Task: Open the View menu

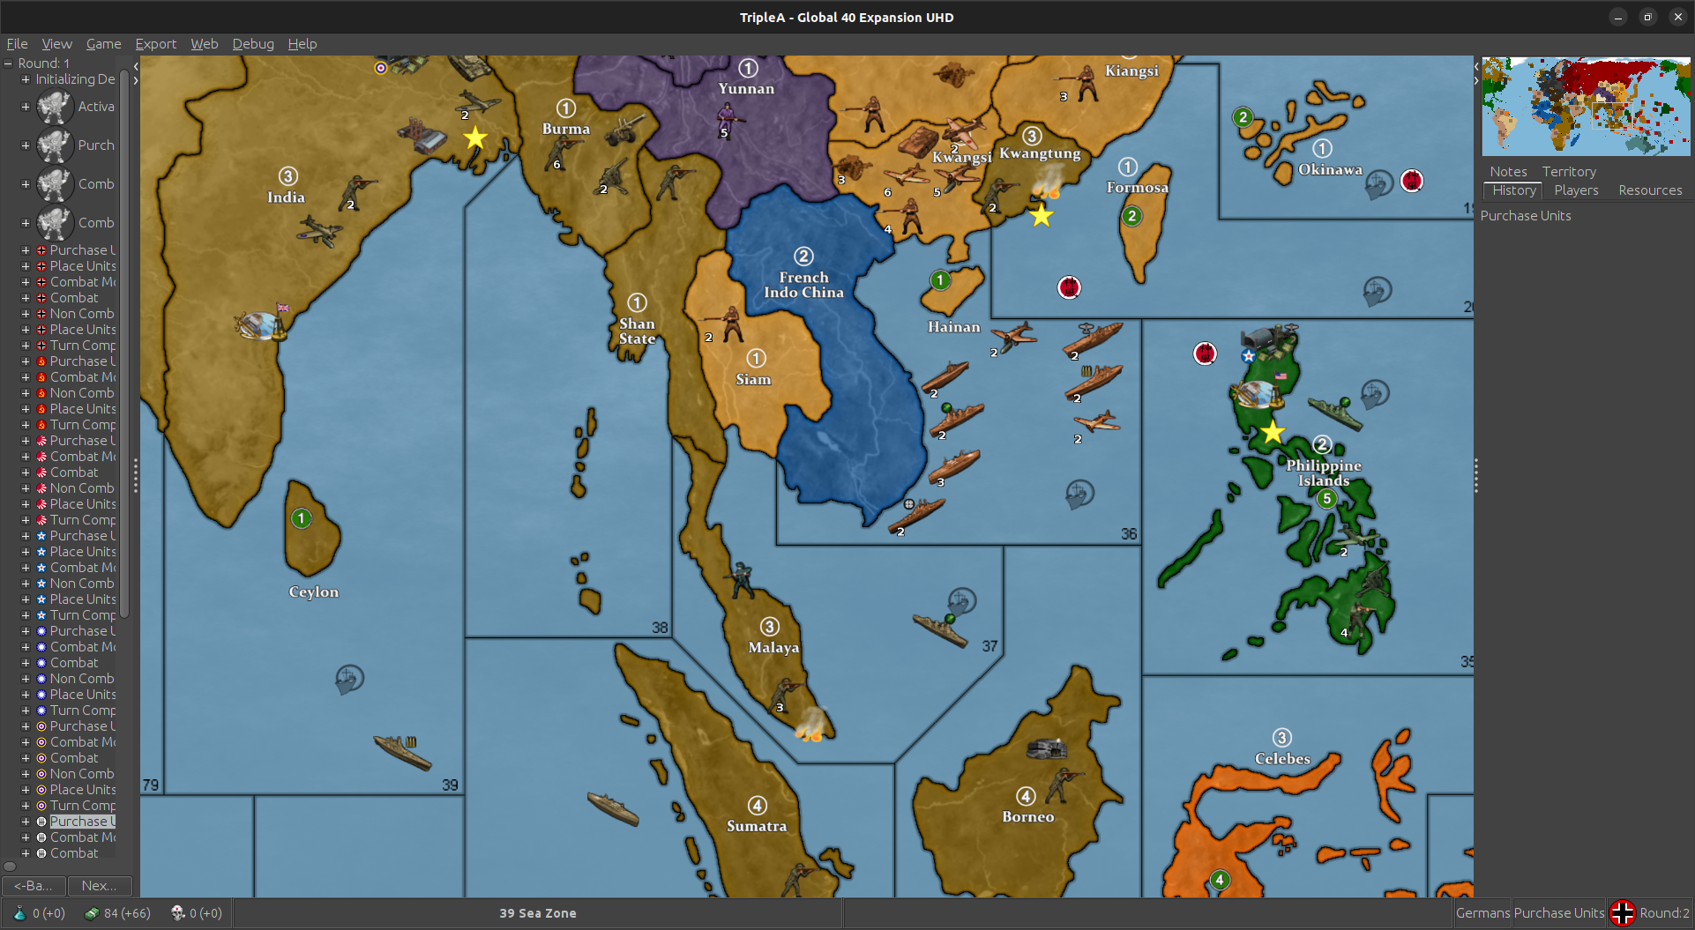Action: click(x=56, y=43)
